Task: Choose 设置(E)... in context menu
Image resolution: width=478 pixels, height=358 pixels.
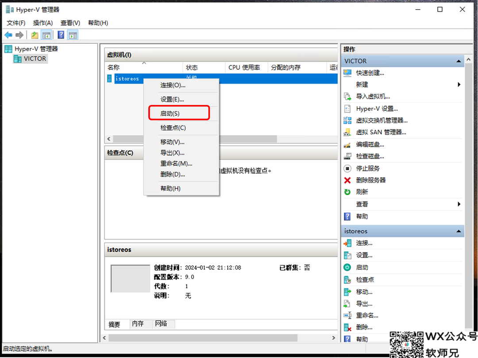Action: coord(181,100)
